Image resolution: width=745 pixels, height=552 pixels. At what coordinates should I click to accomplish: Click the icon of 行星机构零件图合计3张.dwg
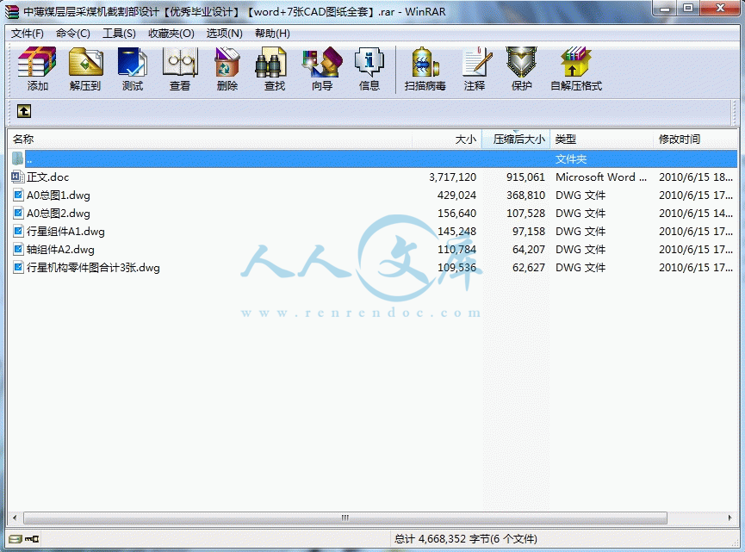(18, 268)
